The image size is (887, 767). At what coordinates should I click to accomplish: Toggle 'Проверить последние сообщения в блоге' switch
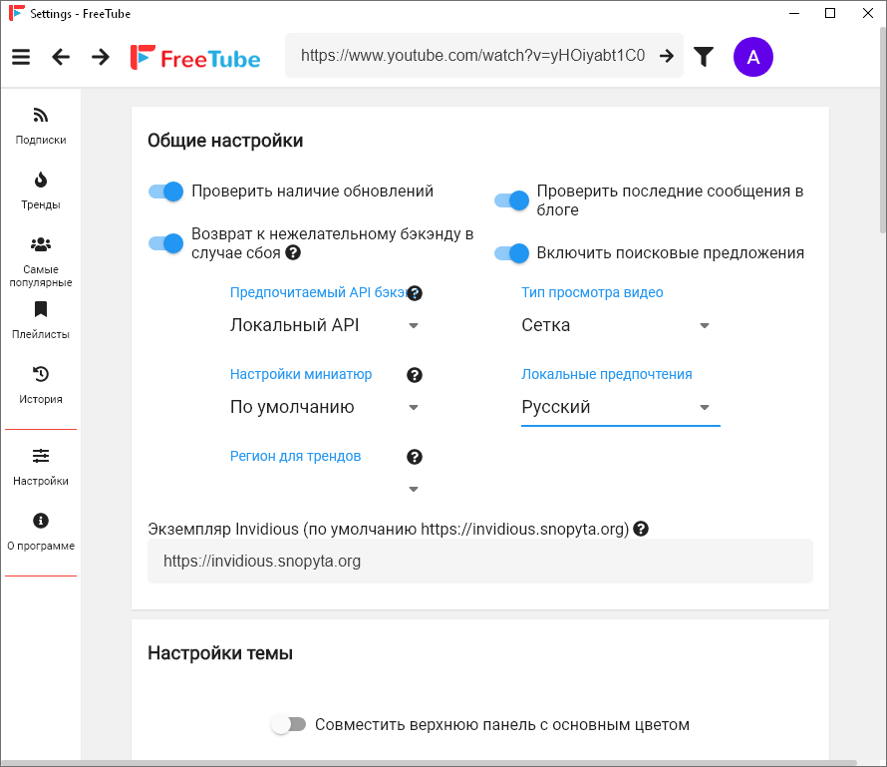point(511,200)
